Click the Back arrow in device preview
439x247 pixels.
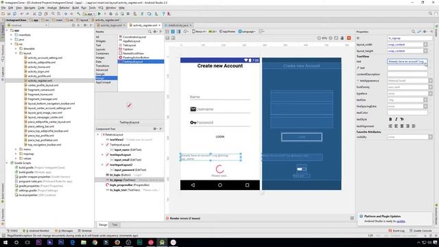pos(193,185)
